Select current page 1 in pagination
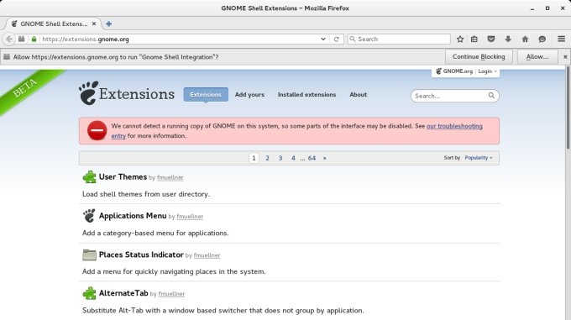571x320 pixels. pos(254,158)
